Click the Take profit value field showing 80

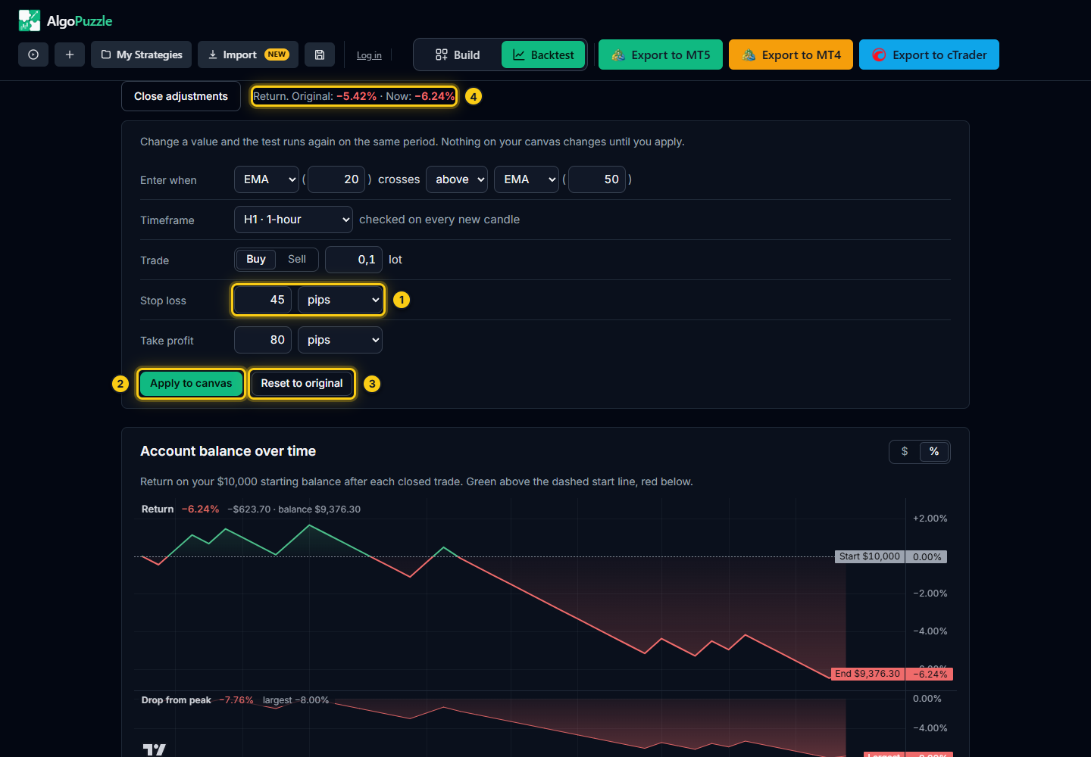pyautogui.click(x=263, y=340)
